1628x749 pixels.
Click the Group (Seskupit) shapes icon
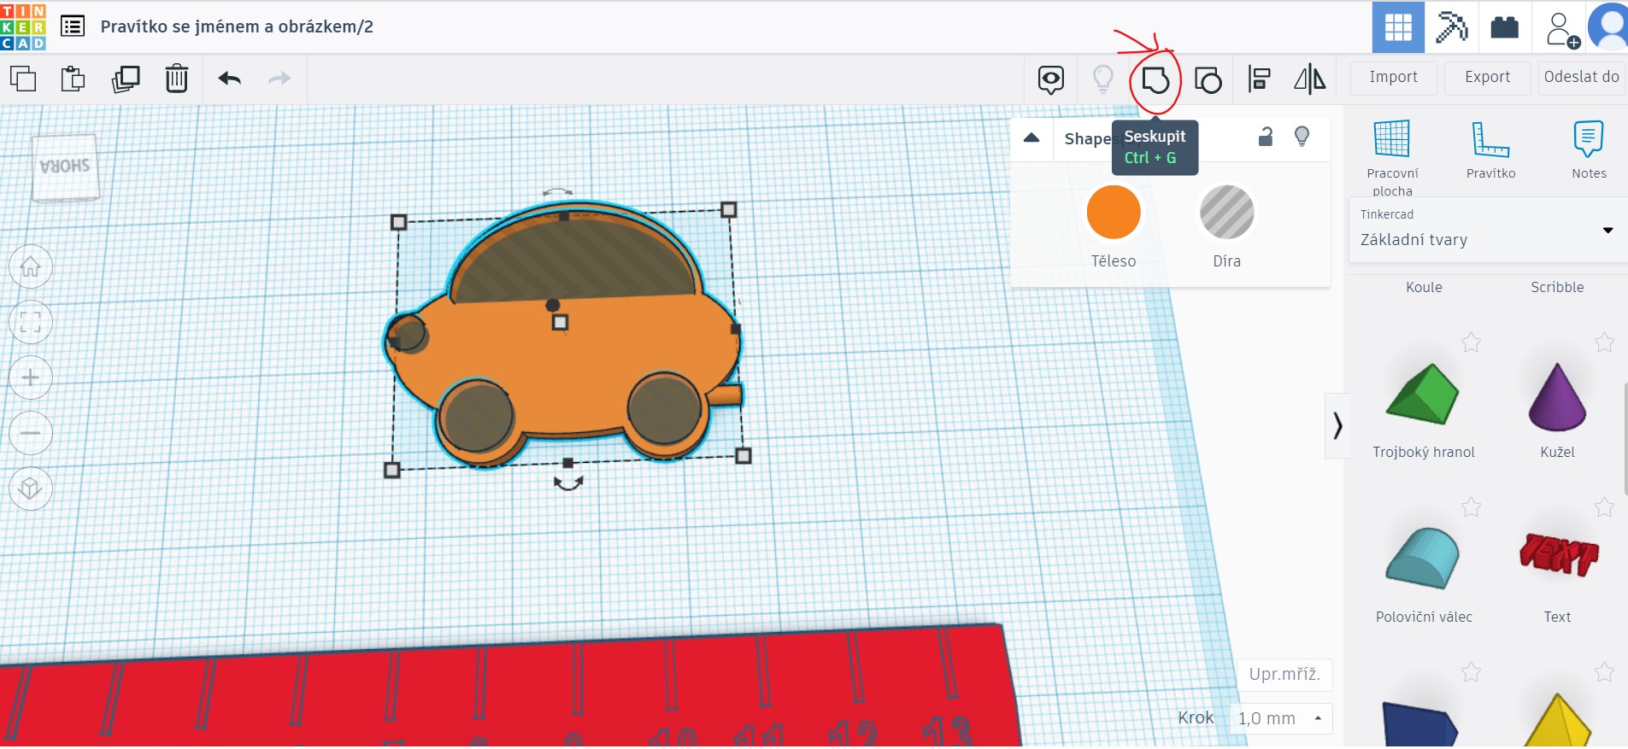pos(1155,80)
